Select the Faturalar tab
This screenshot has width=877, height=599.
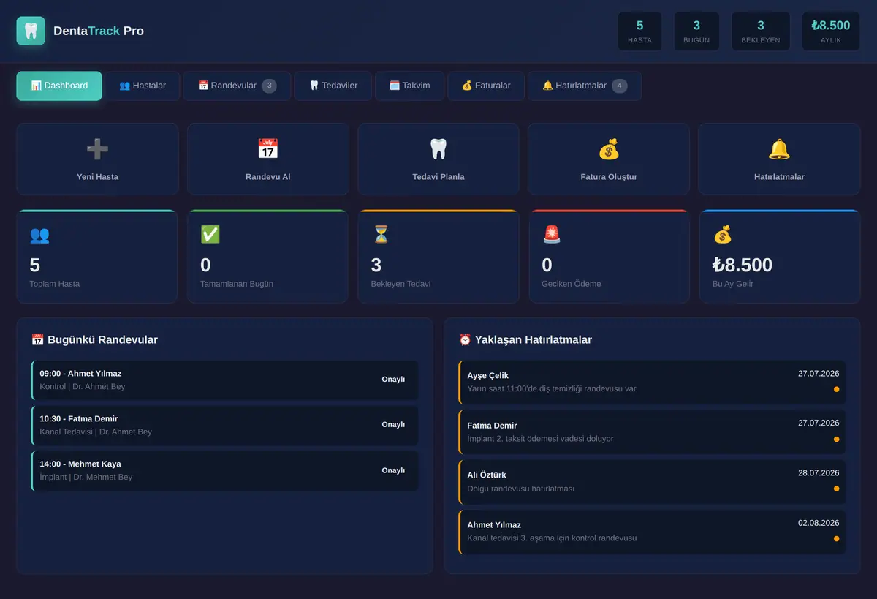(x=486, y=86)
